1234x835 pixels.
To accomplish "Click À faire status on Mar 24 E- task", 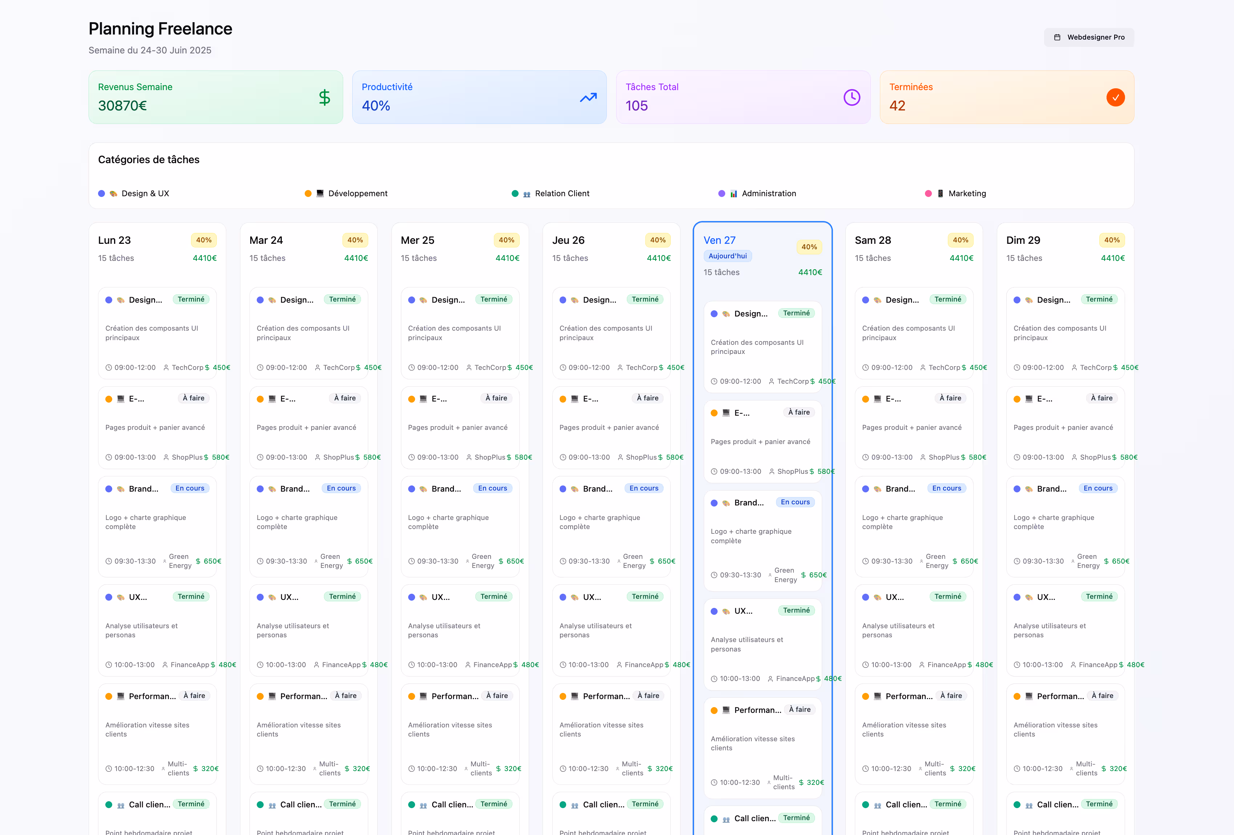I will pyautogui.click(x=345, y=398).
